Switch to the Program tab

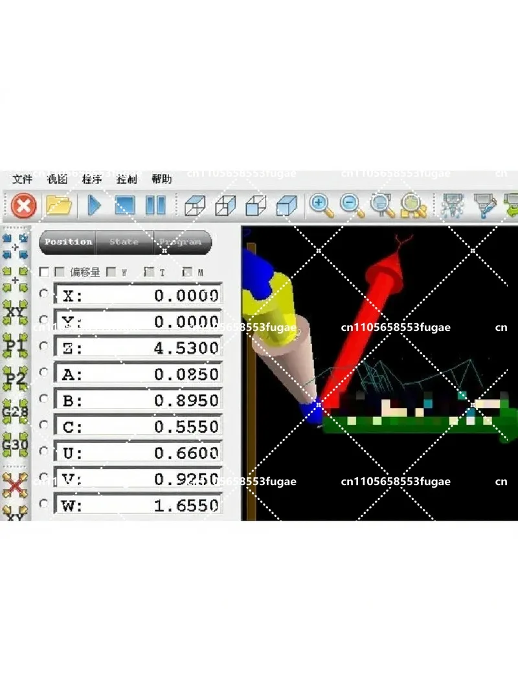click(181, 242)
